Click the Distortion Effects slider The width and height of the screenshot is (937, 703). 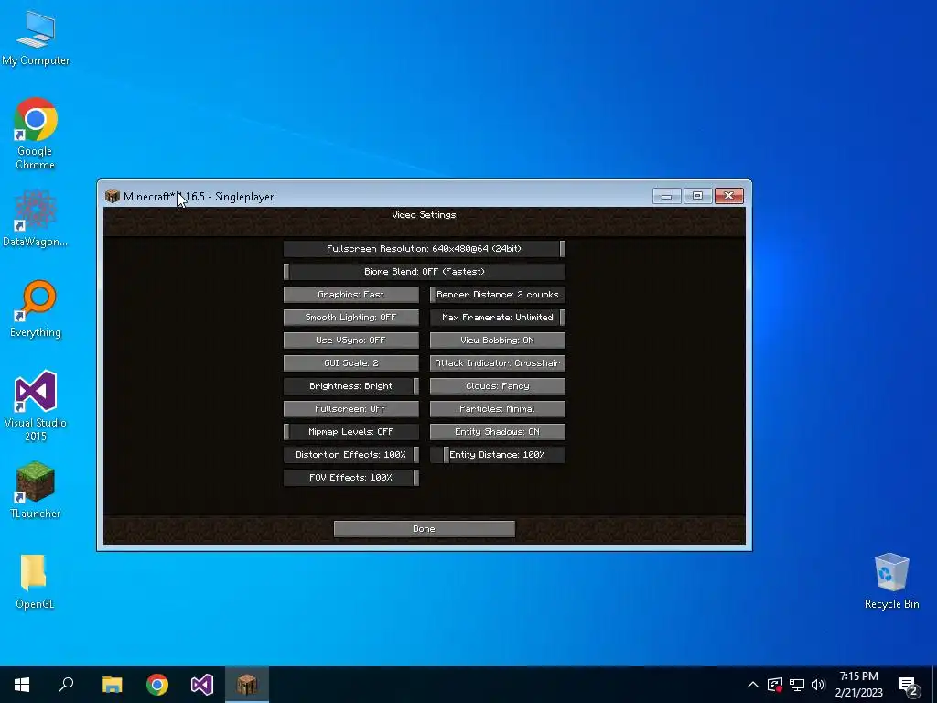(350, 455)
